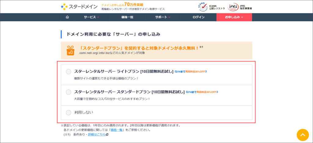Open the サポート dropdown menu
This screenshot has height=143, width=313.
pyautogui.click(x=163, y=17)
